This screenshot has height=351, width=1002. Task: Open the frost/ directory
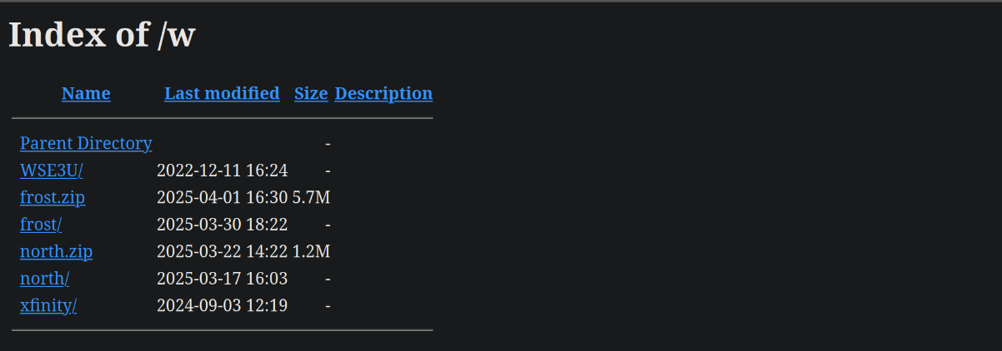coord(41,225)
